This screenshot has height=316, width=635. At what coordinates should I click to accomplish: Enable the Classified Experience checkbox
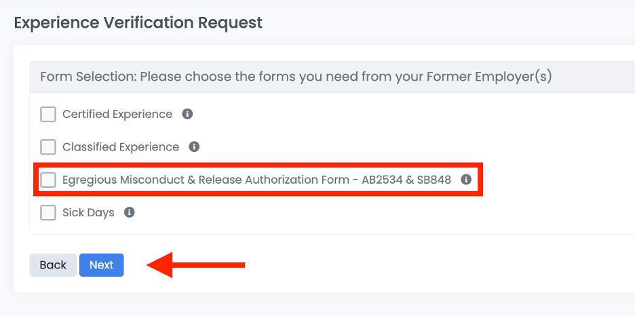click(x=48, y=146)
